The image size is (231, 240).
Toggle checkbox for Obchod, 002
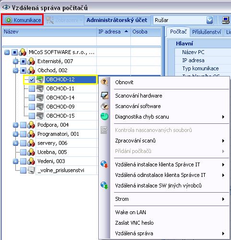23,70
